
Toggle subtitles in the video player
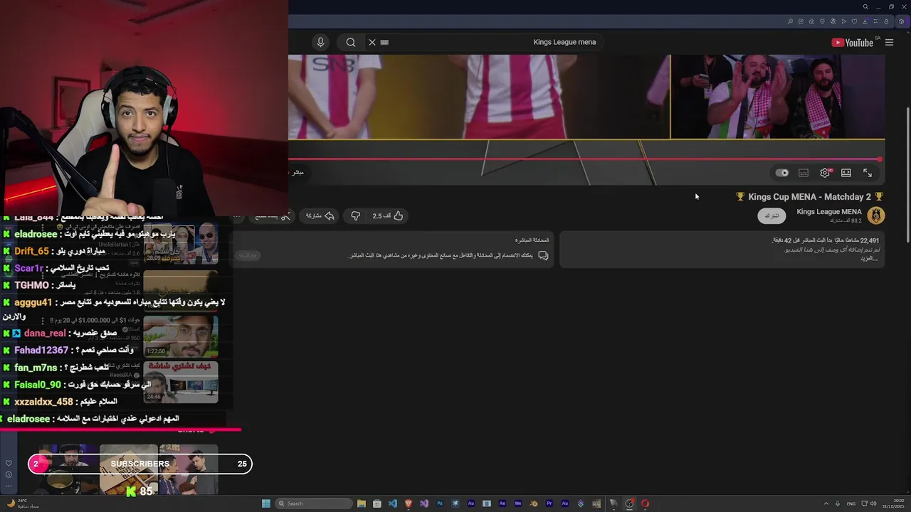coord(804,173)
